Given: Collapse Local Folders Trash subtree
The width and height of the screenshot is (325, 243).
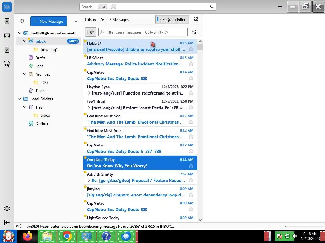Looking at the screenshot, I should coord(25,107).
